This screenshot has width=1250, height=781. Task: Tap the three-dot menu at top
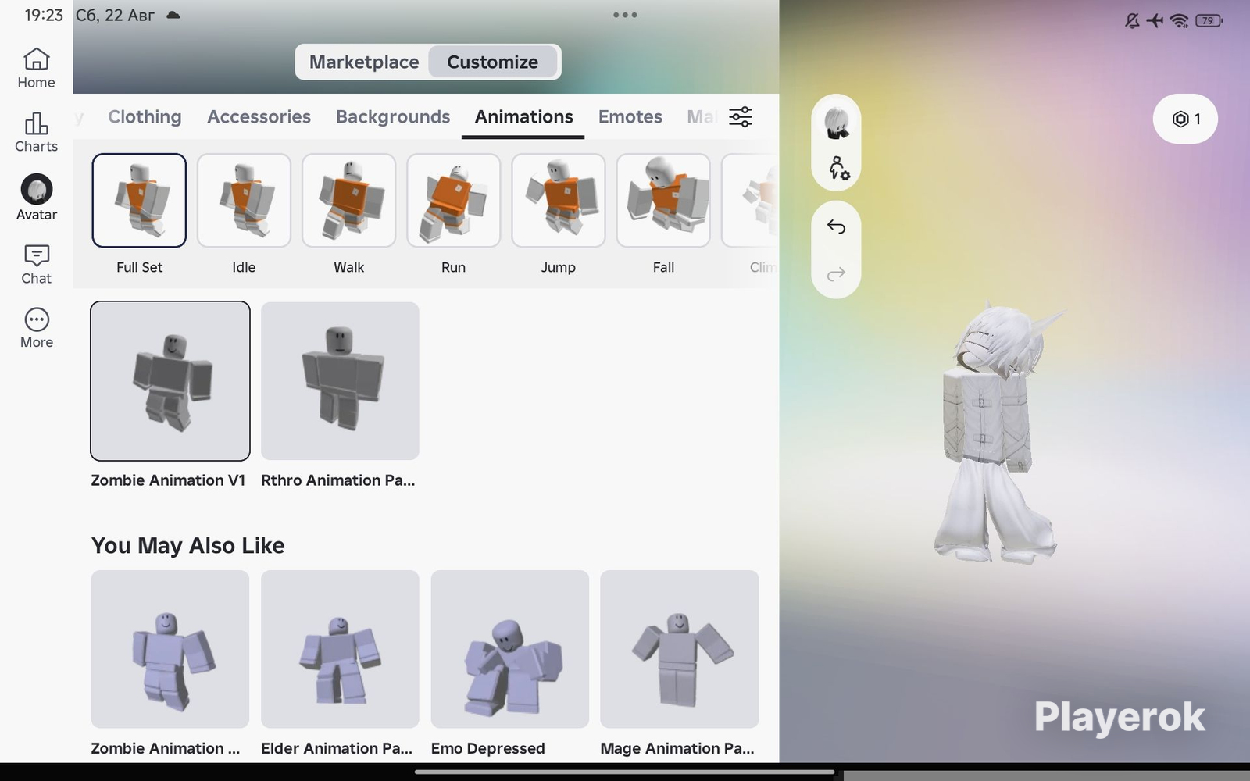pos(625,15)
